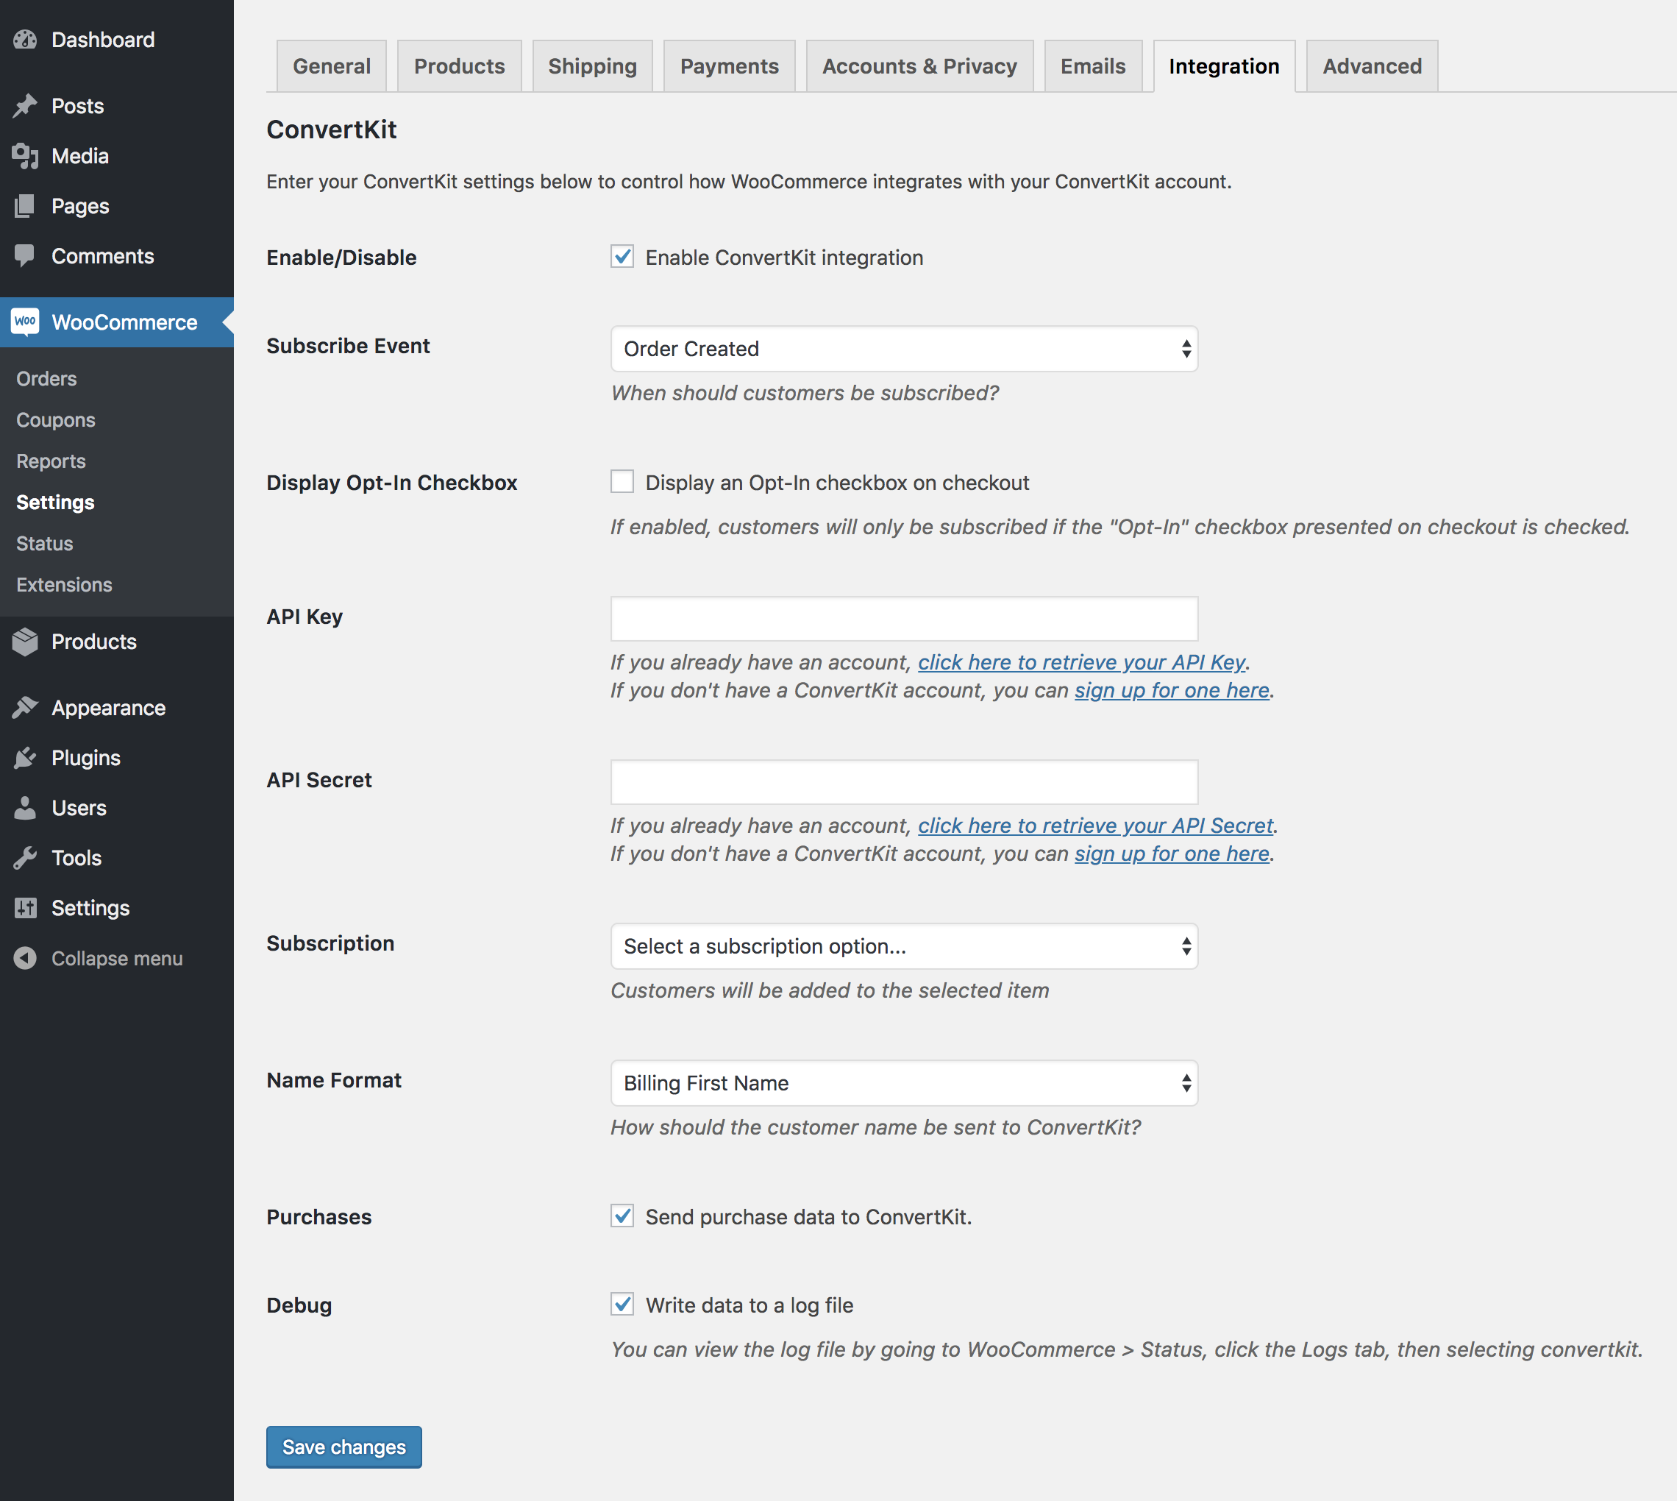Open the Name Format dropdown

[904, 1083]
